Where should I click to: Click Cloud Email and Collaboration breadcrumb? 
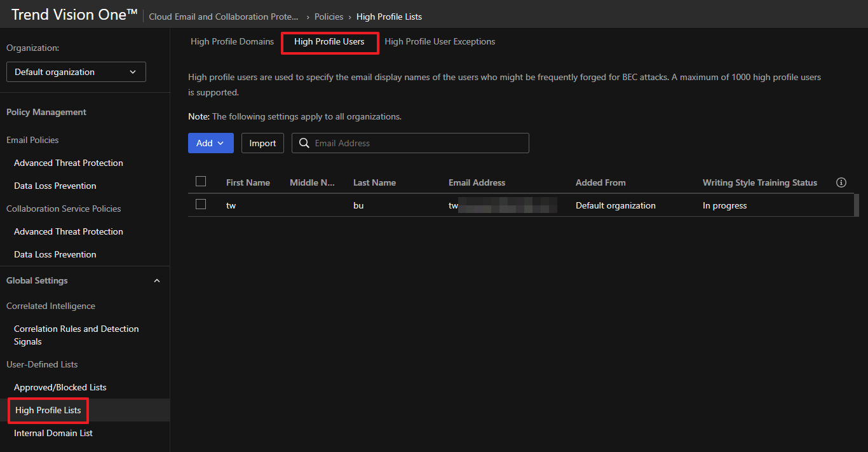(223, 17)
